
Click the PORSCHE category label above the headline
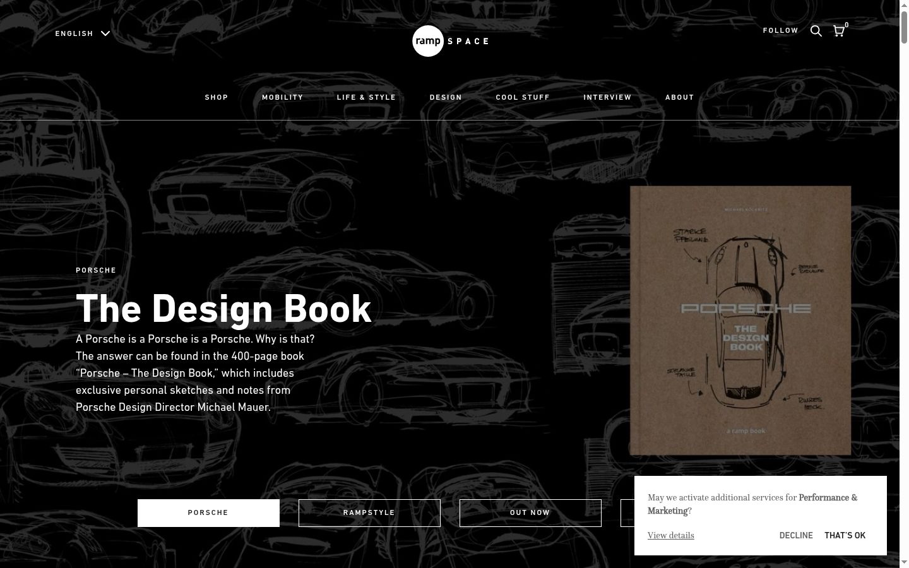click(96, 270)
